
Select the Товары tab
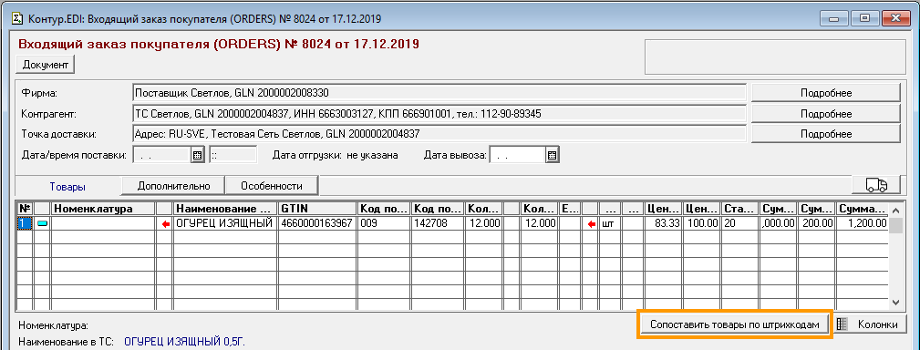67,187
